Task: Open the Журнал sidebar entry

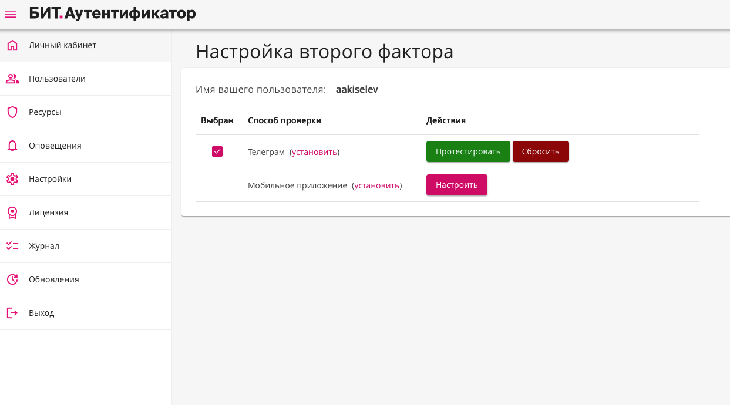Action: pyautogui.click(x=44, y=246)
